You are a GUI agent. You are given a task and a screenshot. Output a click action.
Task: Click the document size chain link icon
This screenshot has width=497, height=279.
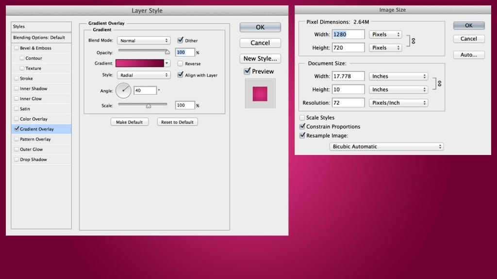click(439, 83)
